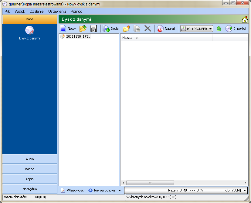Switch to the Dane section

(x=30, y=19)
